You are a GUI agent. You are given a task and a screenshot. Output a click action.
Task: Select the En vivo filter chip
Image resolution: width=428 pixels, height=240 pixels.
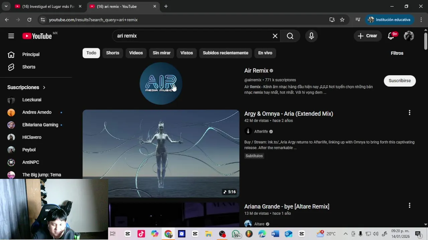point(265,53)
